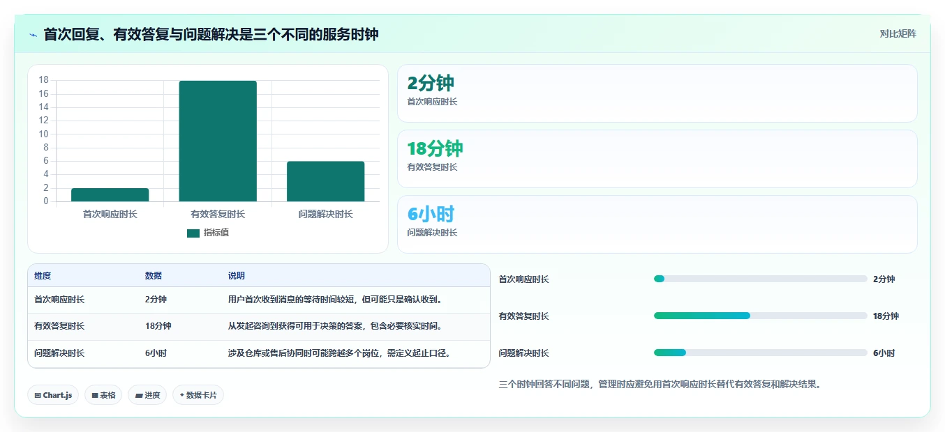The image size is (945, 432).
Task: Click the 说明 table column header
Action: (237, 276)
